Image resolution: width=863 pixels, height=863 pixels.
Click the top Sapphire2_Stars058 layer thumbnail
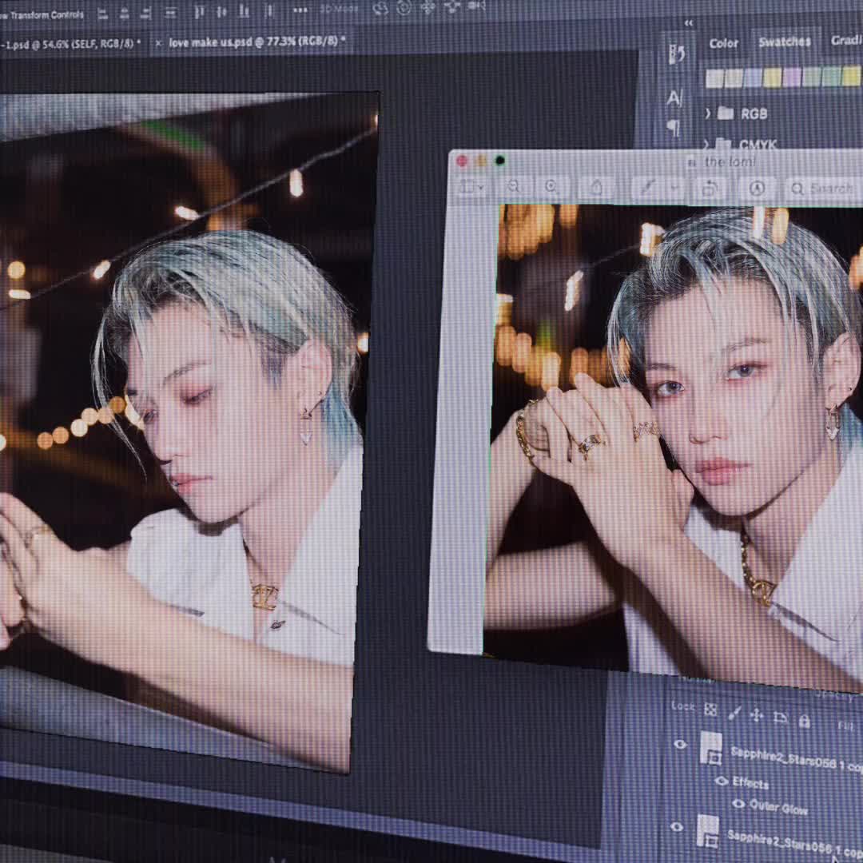711,748
